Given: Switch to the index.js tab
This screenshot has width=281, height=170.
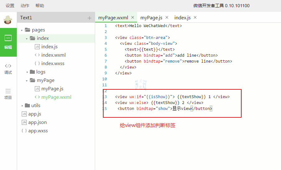Looking at the screenshot, I should 182,18.
